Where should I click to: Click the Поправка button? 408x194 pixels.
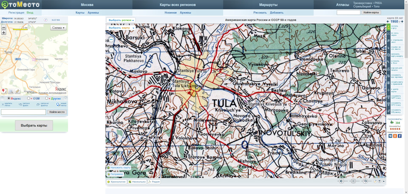click(x=115, y=174)
